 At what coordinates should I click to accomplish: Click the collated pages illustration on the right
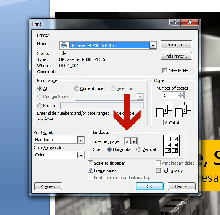point(183,109)
